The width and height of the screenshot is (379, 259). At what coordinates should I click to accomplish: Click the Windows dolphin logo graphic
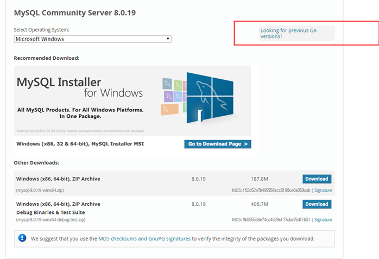click(x=210, y=98)
